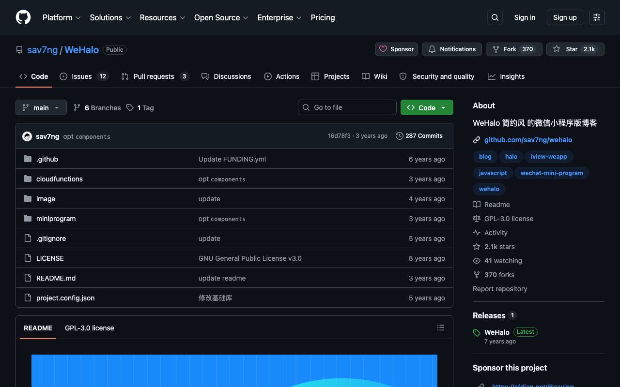Switch to the Pull requests tab
This screenshot has height=387, width=620.
155,76
